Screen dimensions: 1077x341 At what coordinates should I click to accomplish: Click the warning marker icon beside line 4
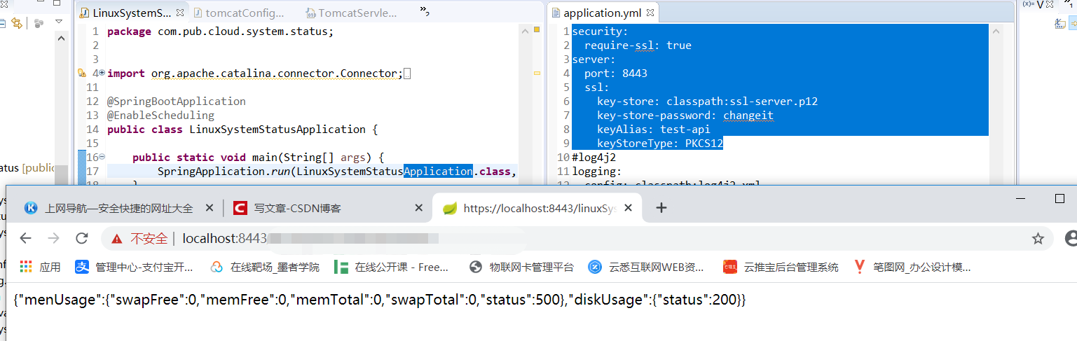point(82,73)
